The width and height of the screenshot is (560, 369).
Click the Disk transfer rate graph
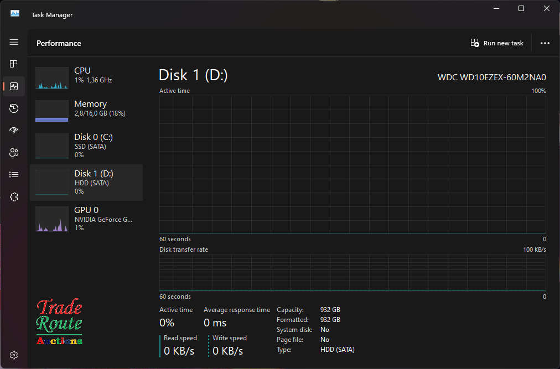352,272
